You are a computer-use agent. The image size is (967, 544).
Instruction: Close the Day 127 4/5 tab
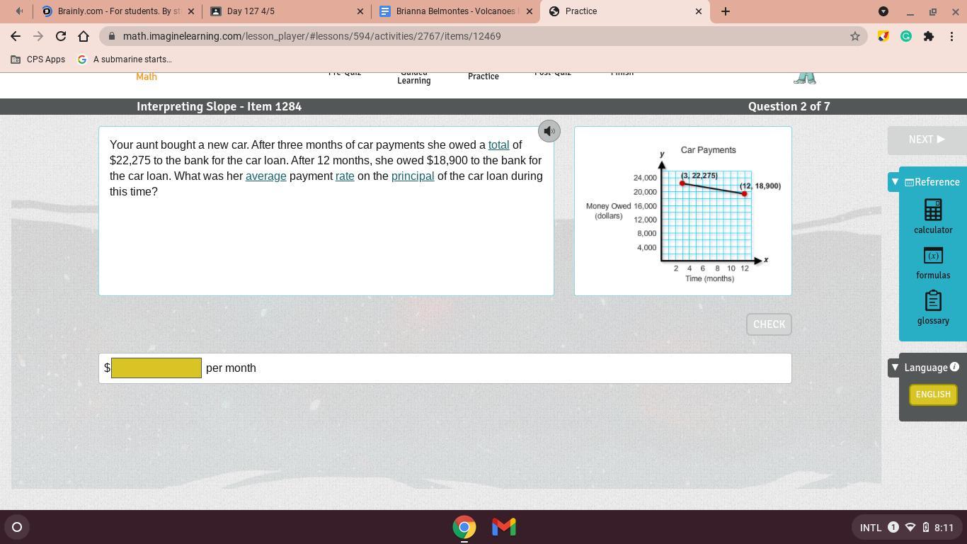pyautogui.click(x=360, y=11)
